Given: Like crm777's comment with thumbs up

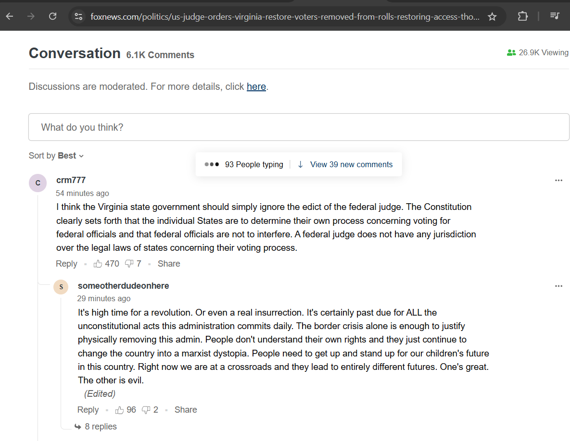Looking at the screenshot, I should 98,264.
